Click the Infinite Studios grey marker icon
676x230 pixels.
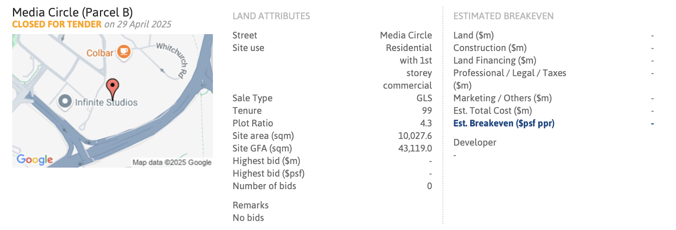pyautogui.click(x=65, y=102)
